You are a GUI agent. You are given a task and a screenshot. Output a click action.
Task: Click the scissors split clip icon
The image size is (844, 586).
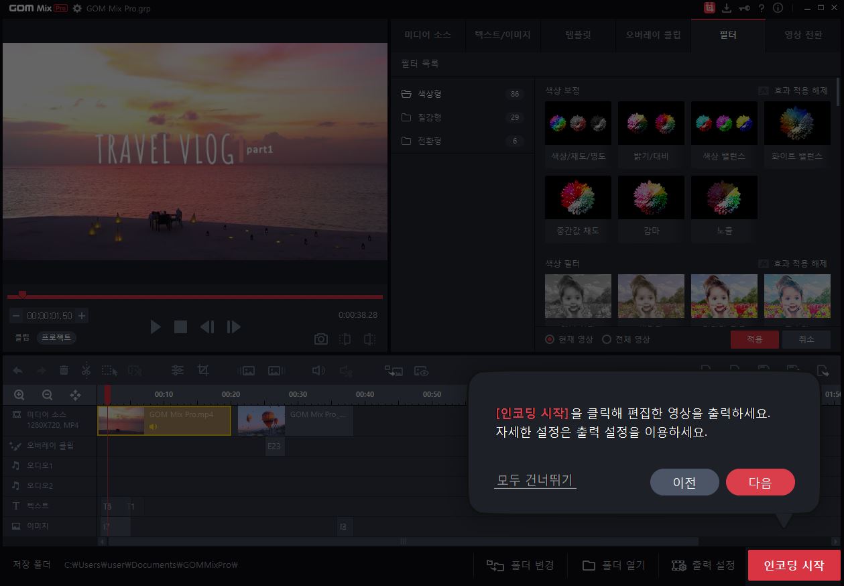pos(86,370)
